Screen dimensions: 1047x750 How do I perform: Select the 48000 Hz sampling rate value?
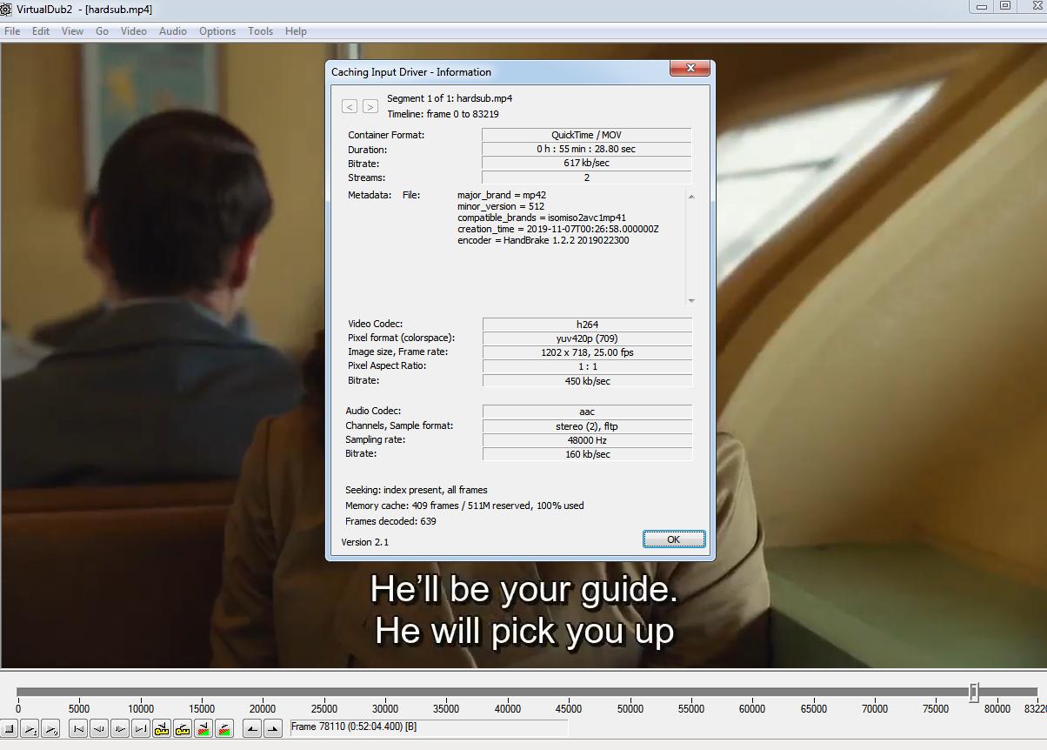tap(587, 440)
